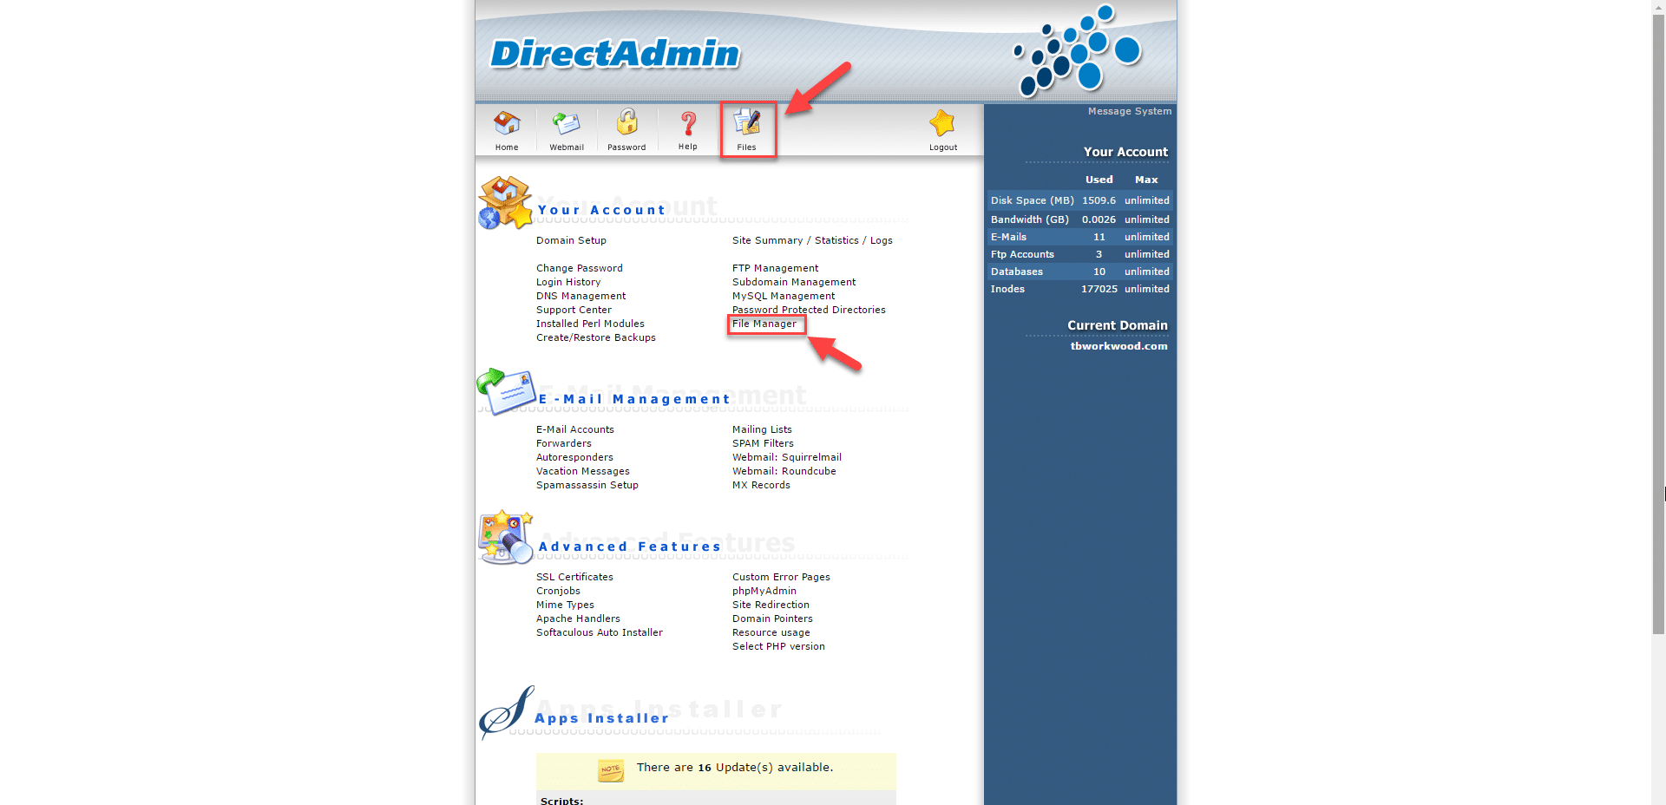Open MySQL Management
This screenshot has height=805, width=1666.
point(784,296)
